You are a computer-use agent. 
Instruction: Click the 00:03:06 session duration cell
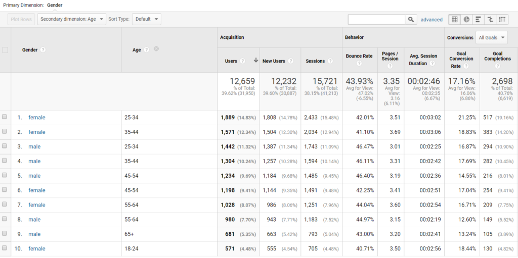tap(430, 132)
